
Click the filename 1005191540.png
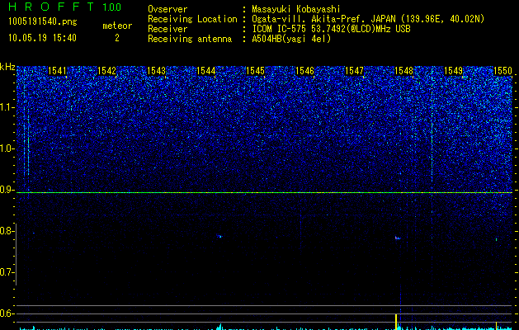[43, 21]
